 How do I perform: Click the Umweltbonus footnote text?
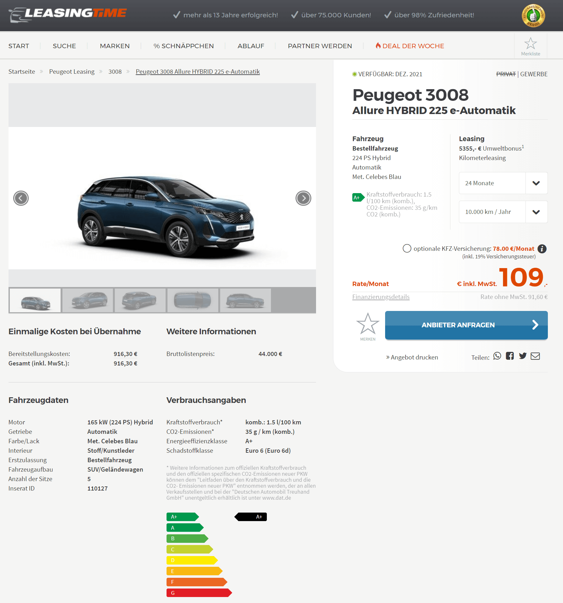coord(491,148)
